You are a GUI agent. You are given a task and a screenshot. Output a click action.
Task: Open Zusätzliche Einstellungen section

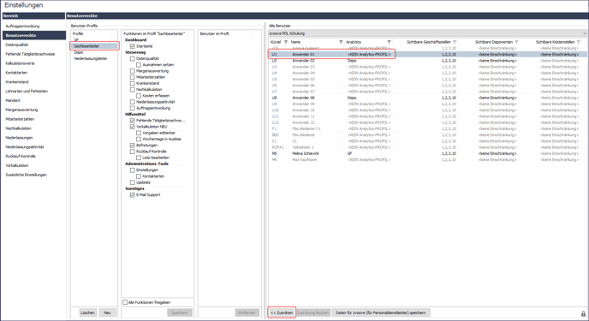(x=26, y=175)
